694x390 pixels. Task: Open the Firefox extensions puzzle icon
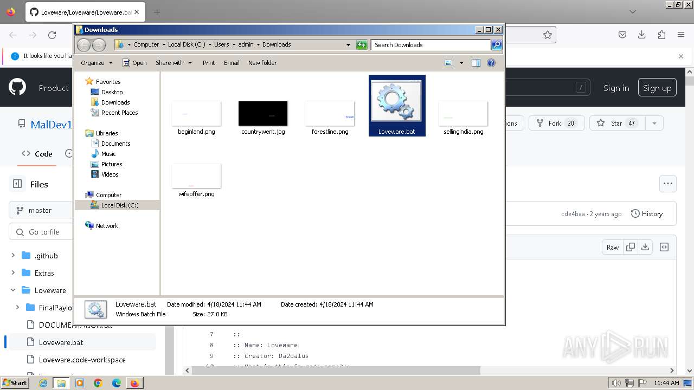[661, 35]
